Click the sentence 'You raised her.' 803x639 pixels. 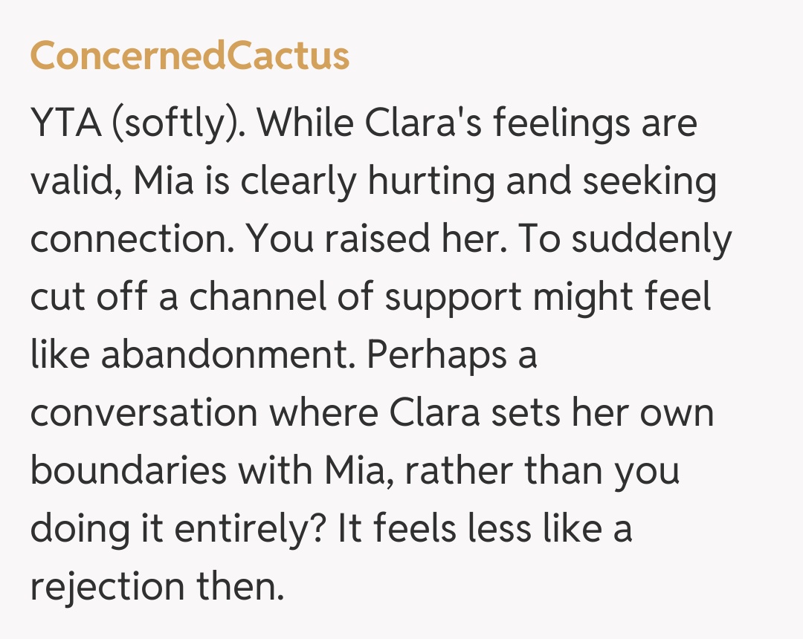tap(373, 239)
